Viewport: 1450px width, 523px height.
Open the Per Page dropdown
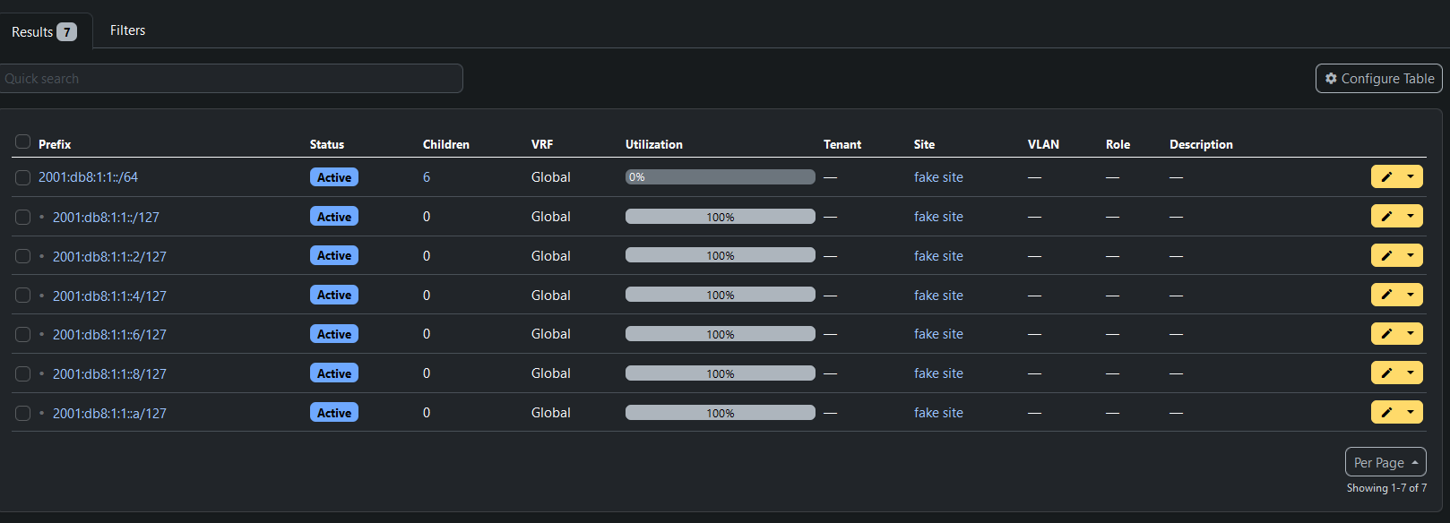pyautogui.click(x=1385, y=462)
